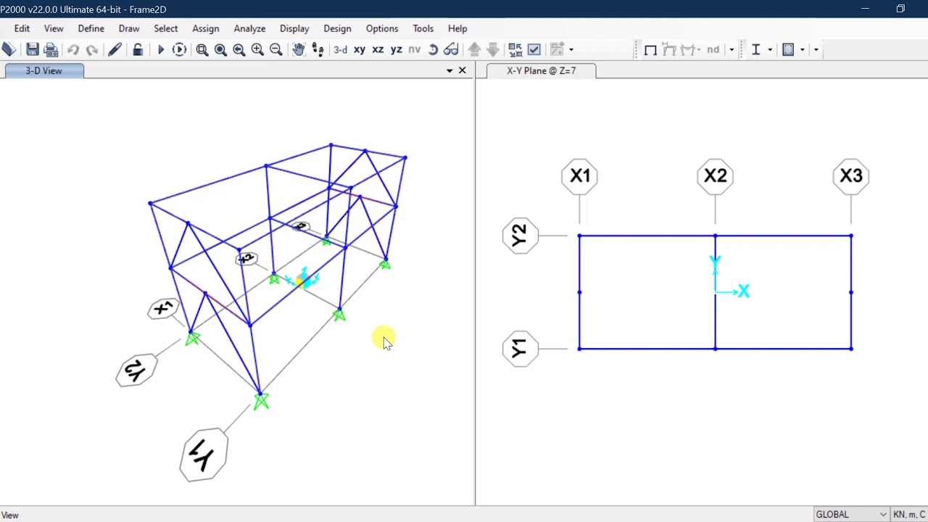This screenshot has width=928, height=522.
Task: Open the Select menu
Action: [165, 28]
